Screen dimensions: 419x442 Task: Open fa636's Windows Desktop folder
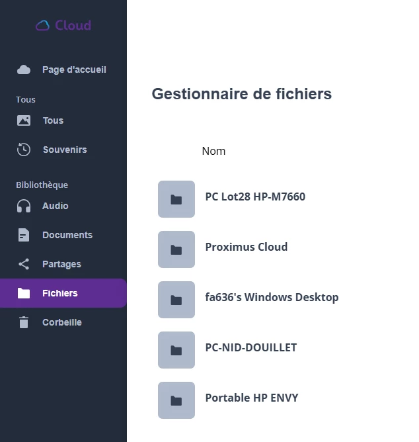pyautogui.click(x=272, y=297)
